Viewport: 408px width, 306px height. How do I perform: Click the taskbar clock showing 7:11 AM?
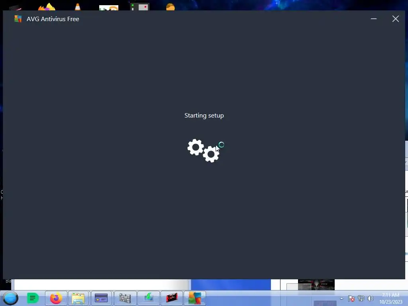point(390,298)
